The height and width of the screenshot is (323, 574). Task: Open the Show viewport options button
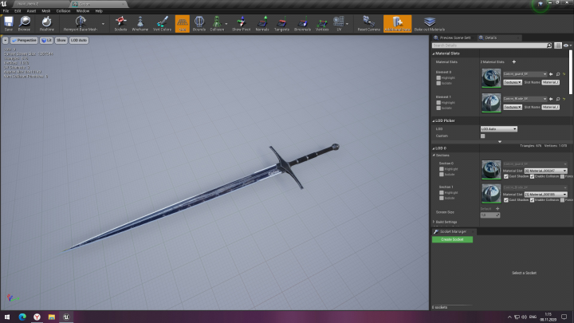[x=61, y=41]
